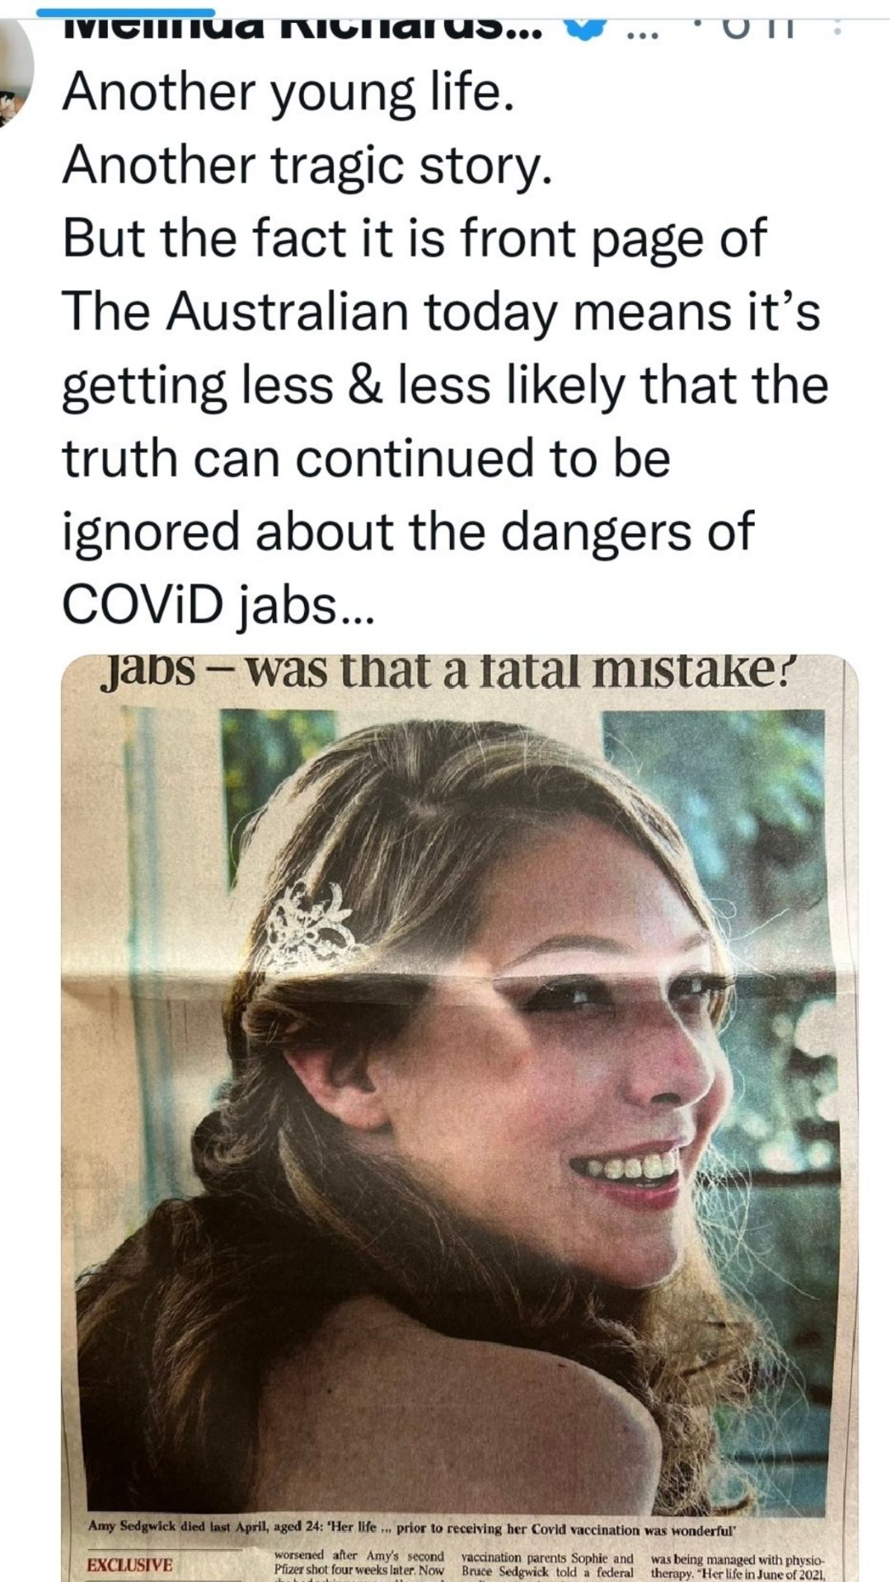The height and width of the screenshot is (1582, 890).
Task: Click the "was being managed with physio-" column
Action: click(x=738, y=1564)
